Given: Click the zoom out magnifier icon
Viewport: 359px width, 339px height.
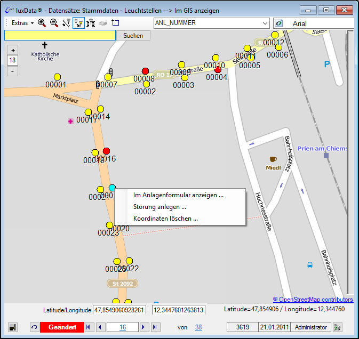Looking at the screenshot, I should (54, 23).
